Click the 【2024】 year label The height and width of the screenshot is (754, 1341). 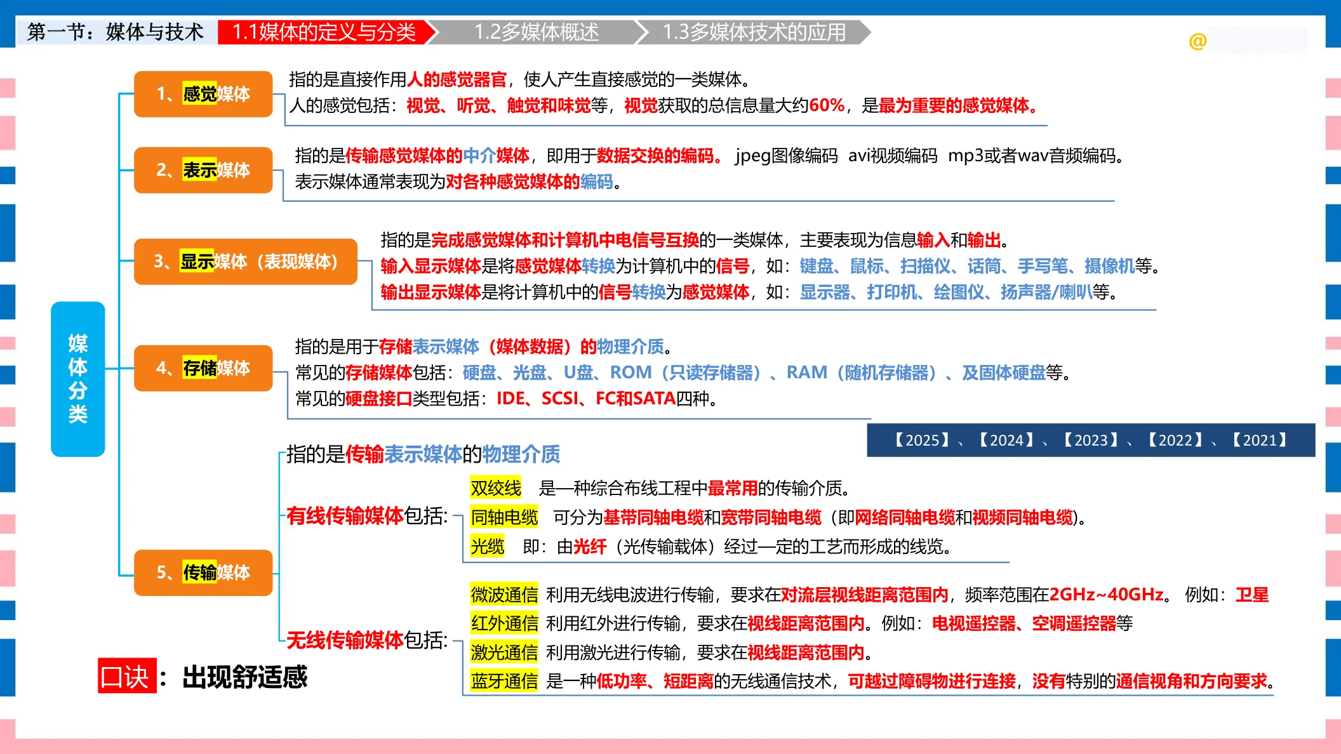tap(1006, 440)
